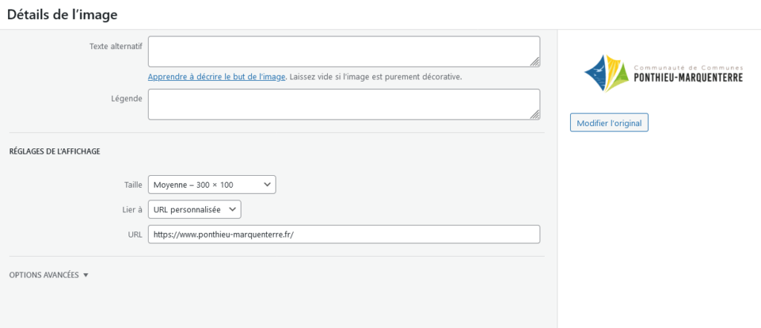Click the Lier à label
The height and width of the screenshot is (328, 761).
tap(132, 209)
